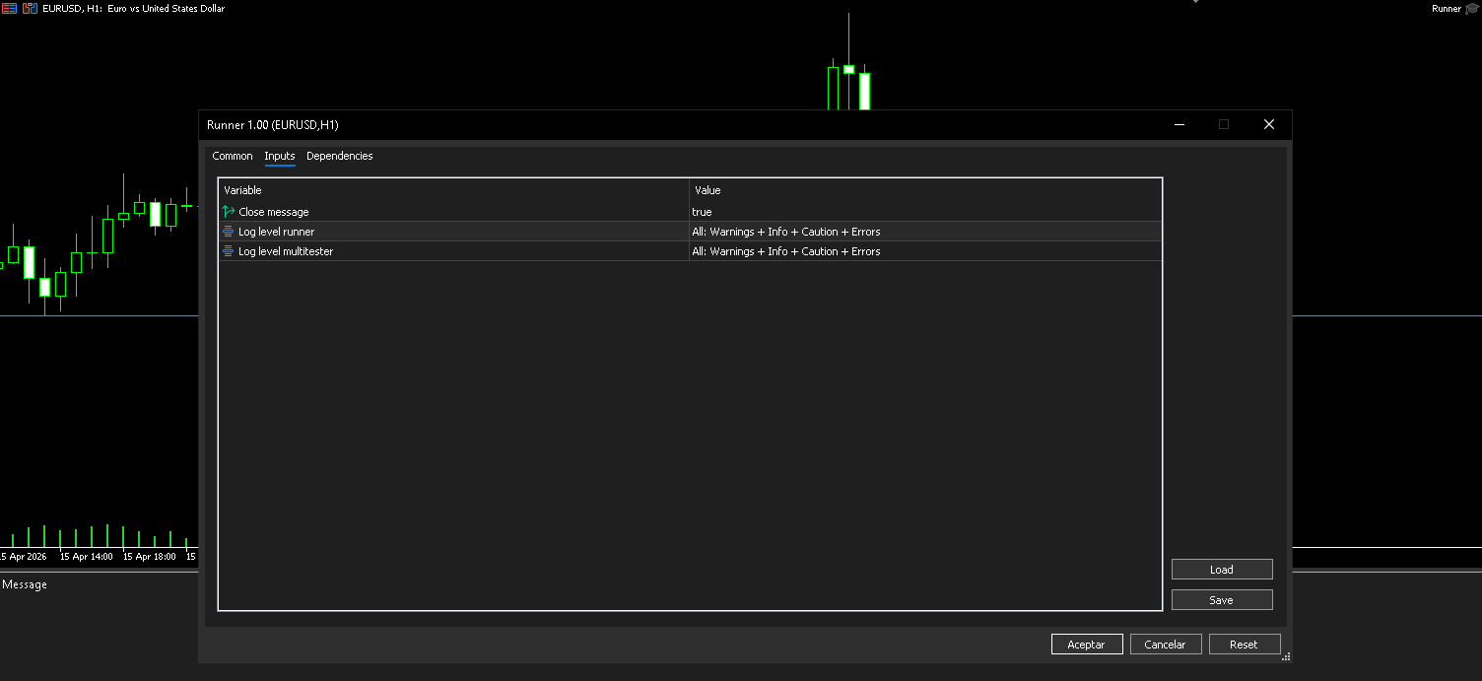Switch to the Dependencies tab
The height and width of the screenshot is (681, 1482).
(x=339, y=156)
